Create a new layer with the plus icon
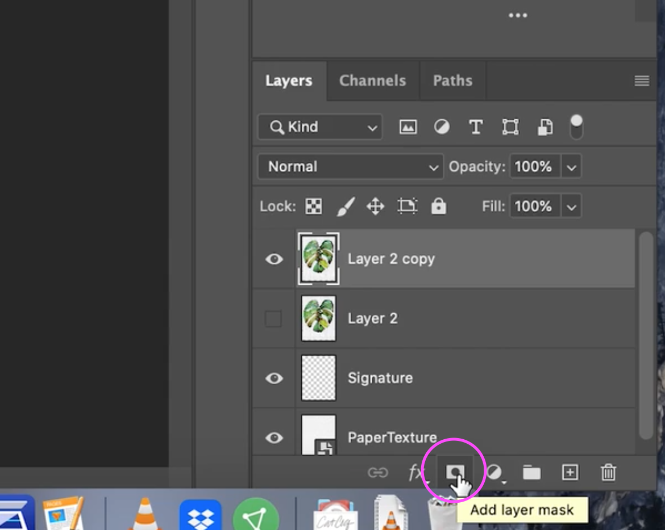Viewport: 665px width, 530px height. pyautogui.click(x=570, y=472)
